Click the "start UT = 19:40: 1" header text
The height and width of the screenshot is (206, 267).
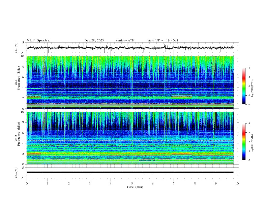pos(163,40)
